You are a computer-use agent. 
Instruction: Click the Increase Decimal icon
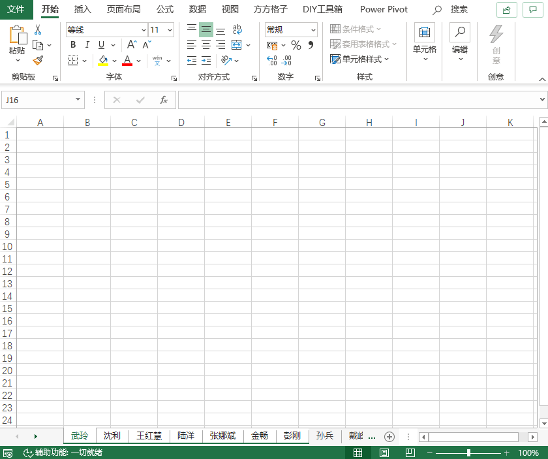pos(272,61)
